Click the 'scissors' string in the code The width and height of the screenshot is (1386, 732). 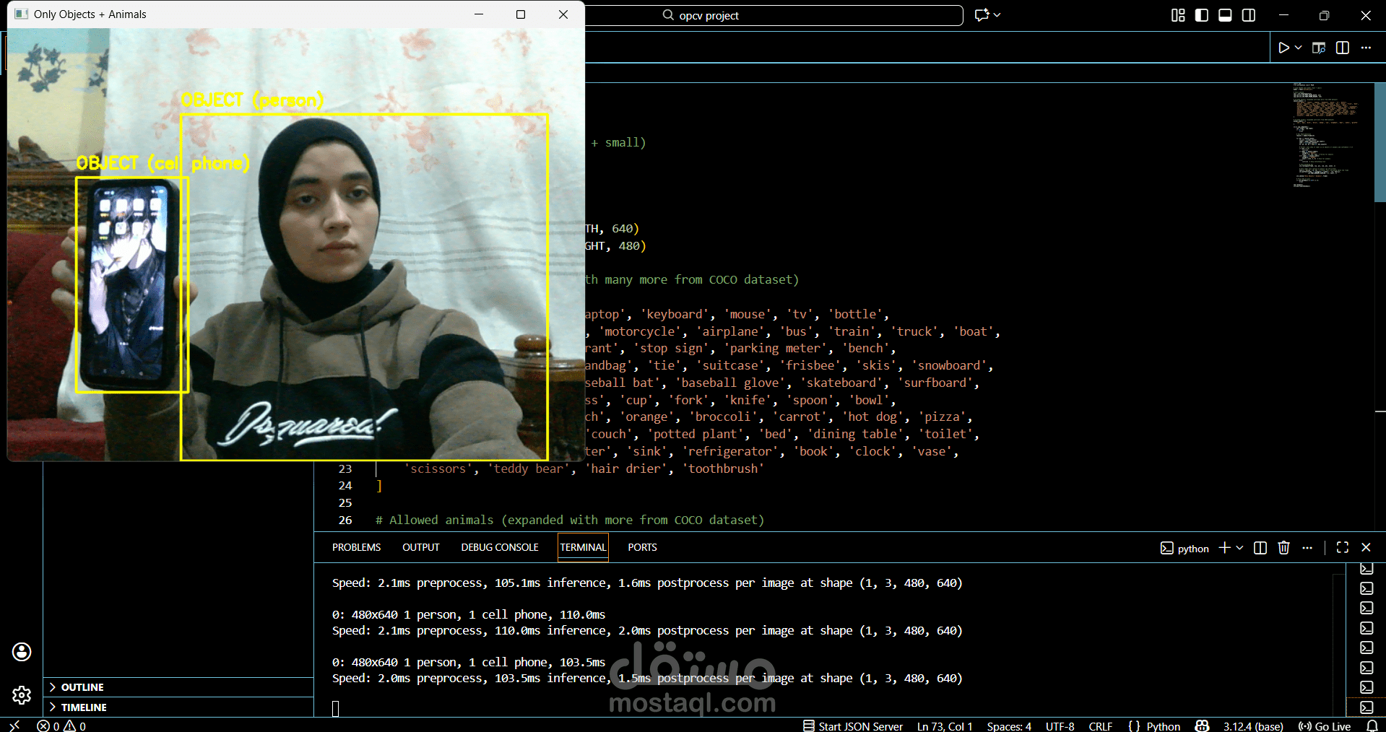coord(438,469)
